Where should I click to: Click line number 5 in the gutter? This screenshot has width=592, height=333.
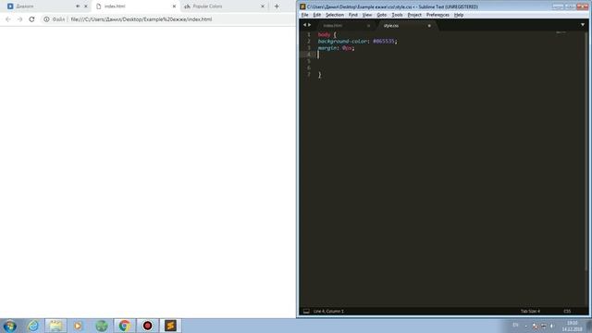(x=308, y=61)
